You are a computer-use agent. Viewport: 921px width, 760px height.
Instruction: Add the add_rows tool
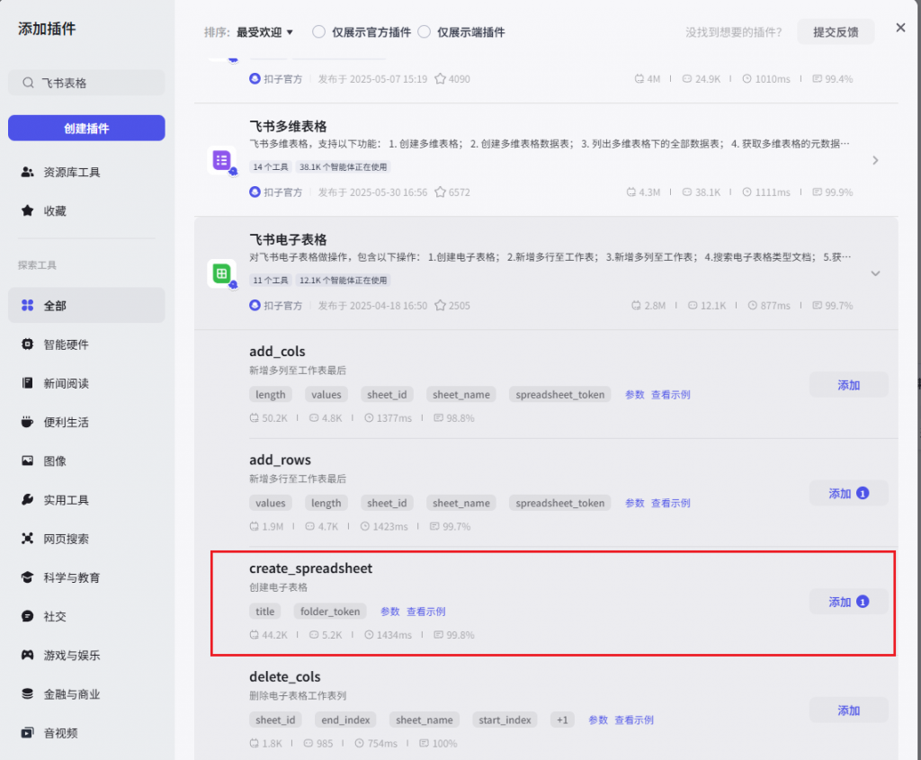(848, 494)
